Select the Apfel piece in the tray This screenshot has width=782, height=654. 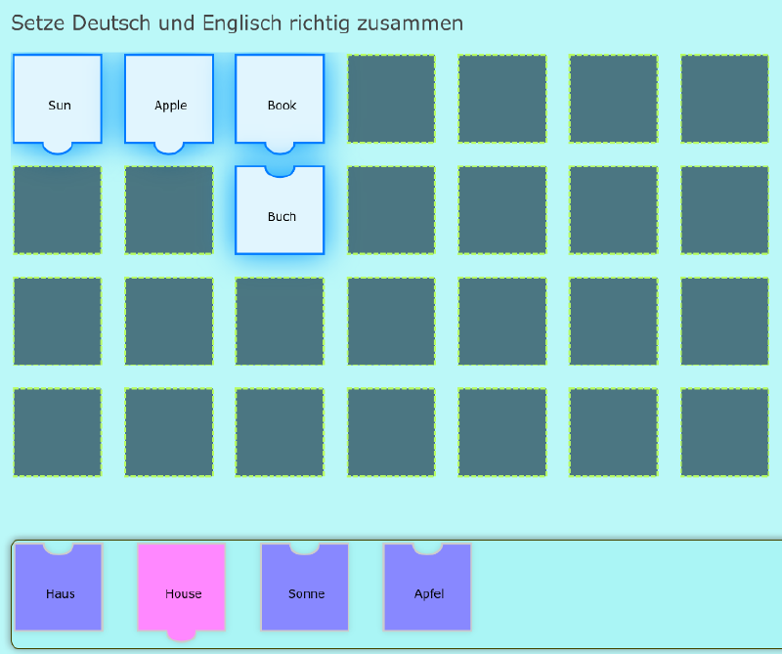[427, 588]
